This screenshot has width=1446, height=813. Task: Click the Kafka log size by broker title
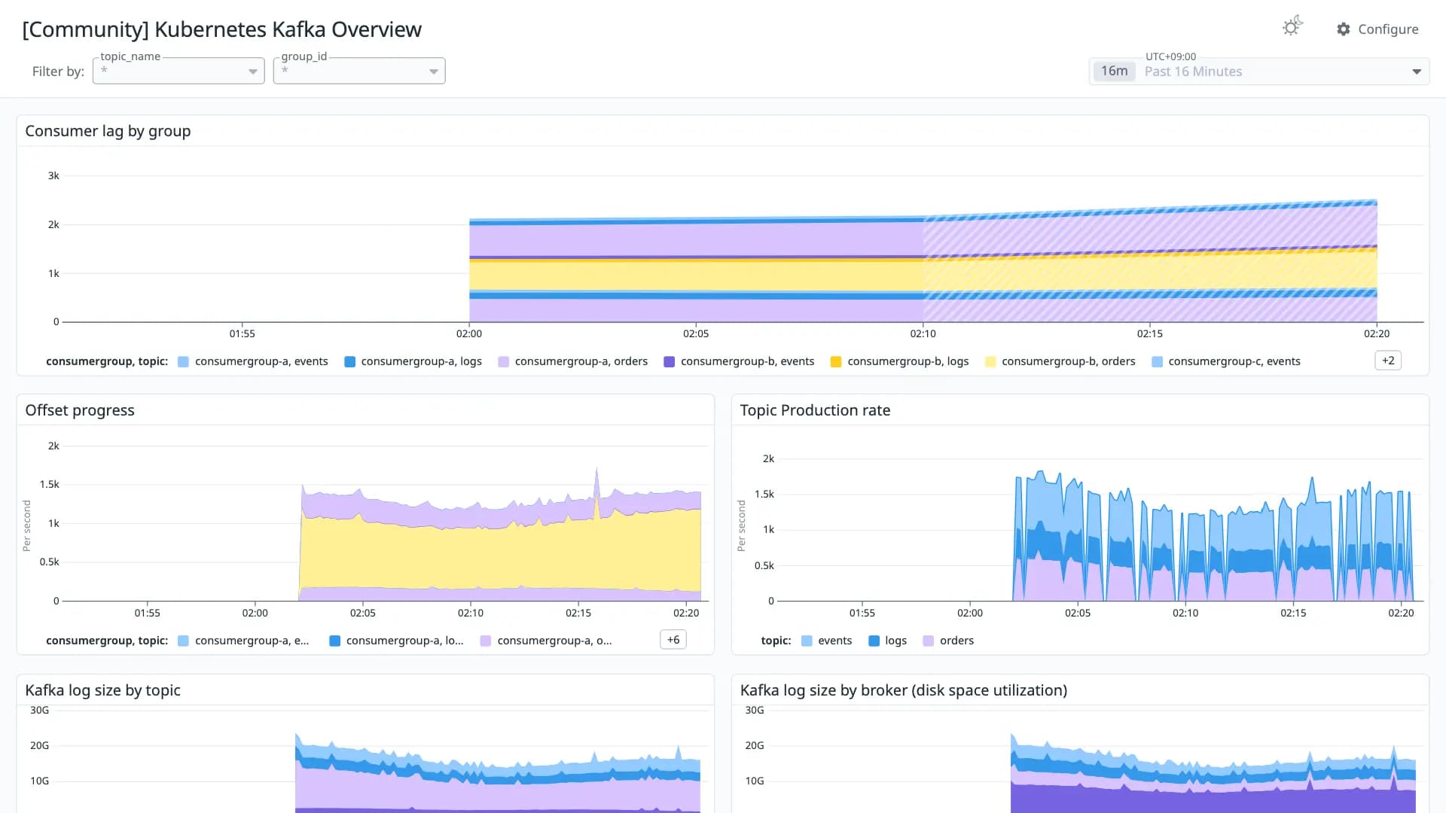click(x=903, y=690)
